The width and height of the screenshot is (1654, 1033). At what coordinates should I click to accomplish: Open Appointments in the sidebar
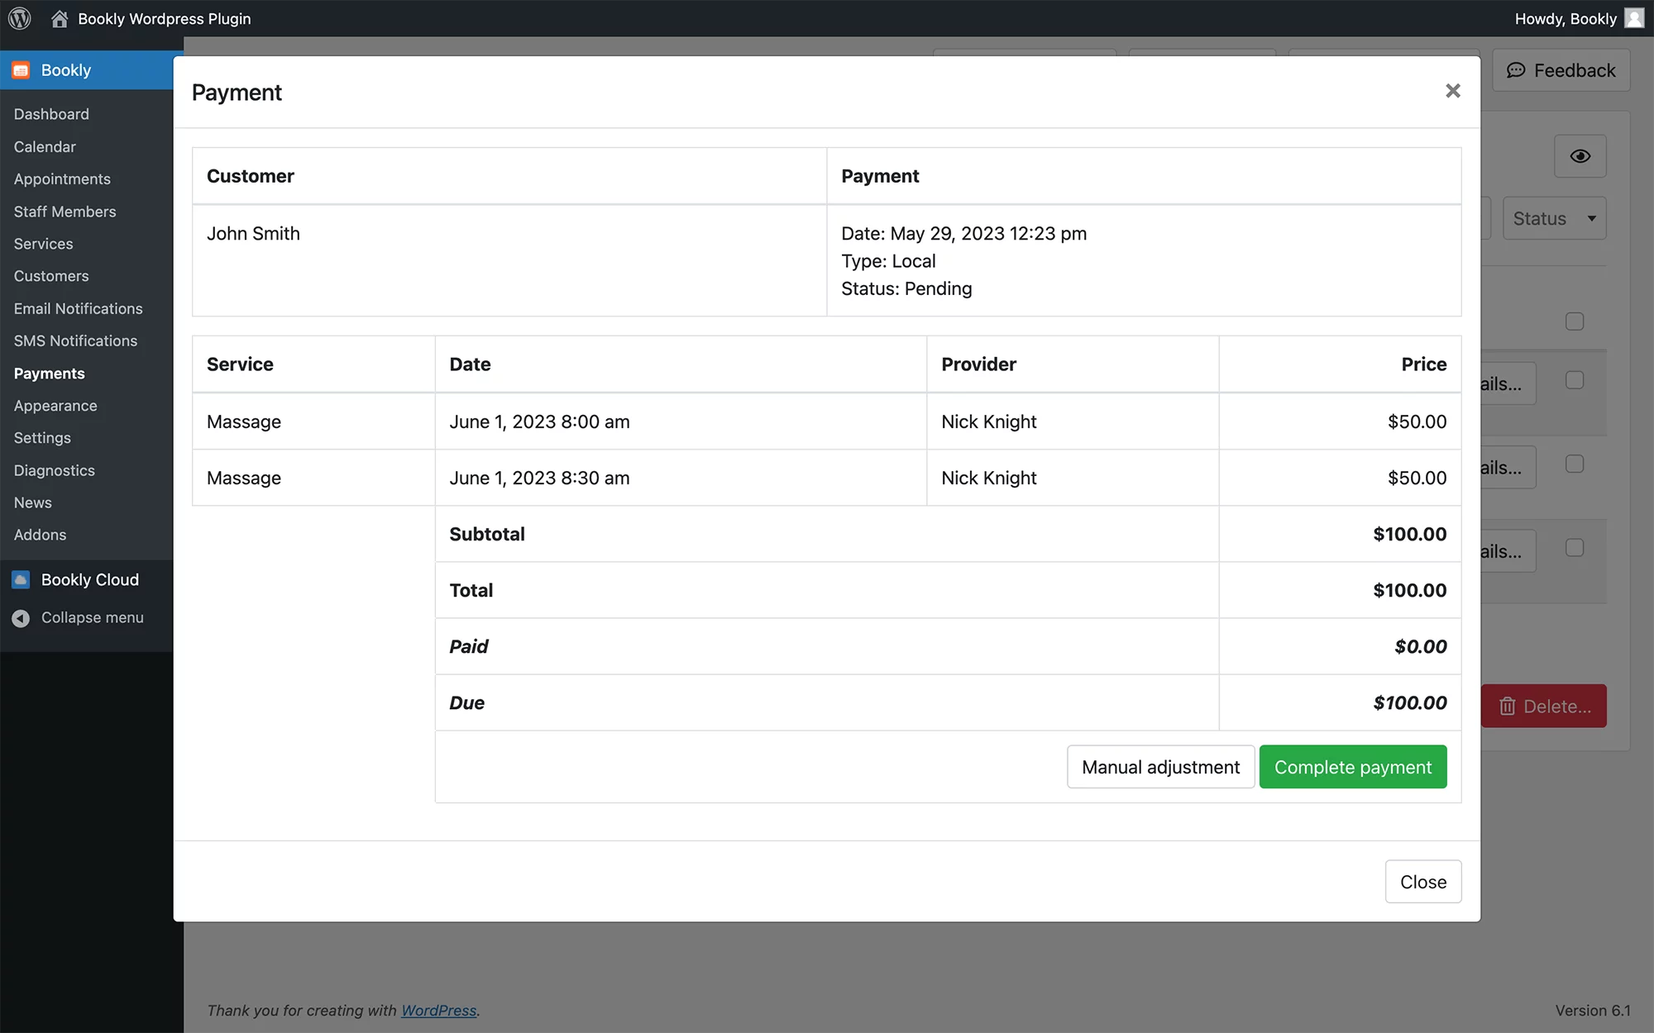click(62, 179)
